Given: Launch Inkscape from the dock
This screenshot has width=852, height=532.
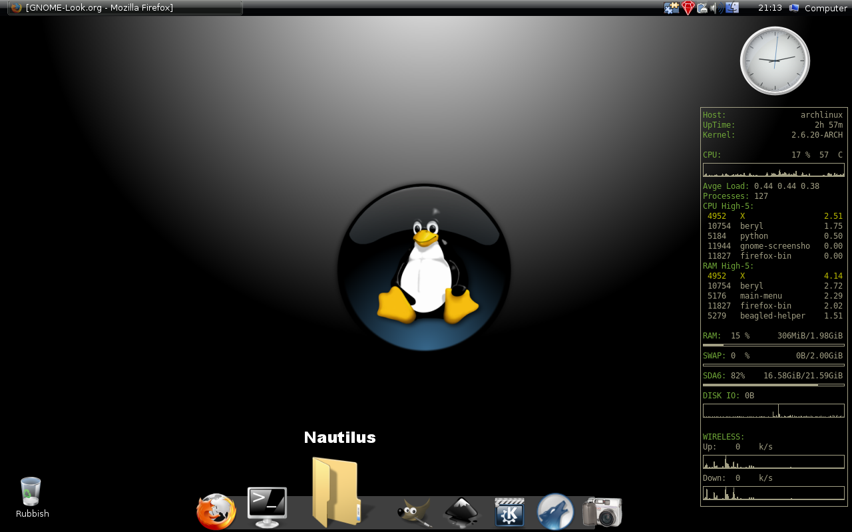Looking at the screenshot, I should (x=462, y=512).
